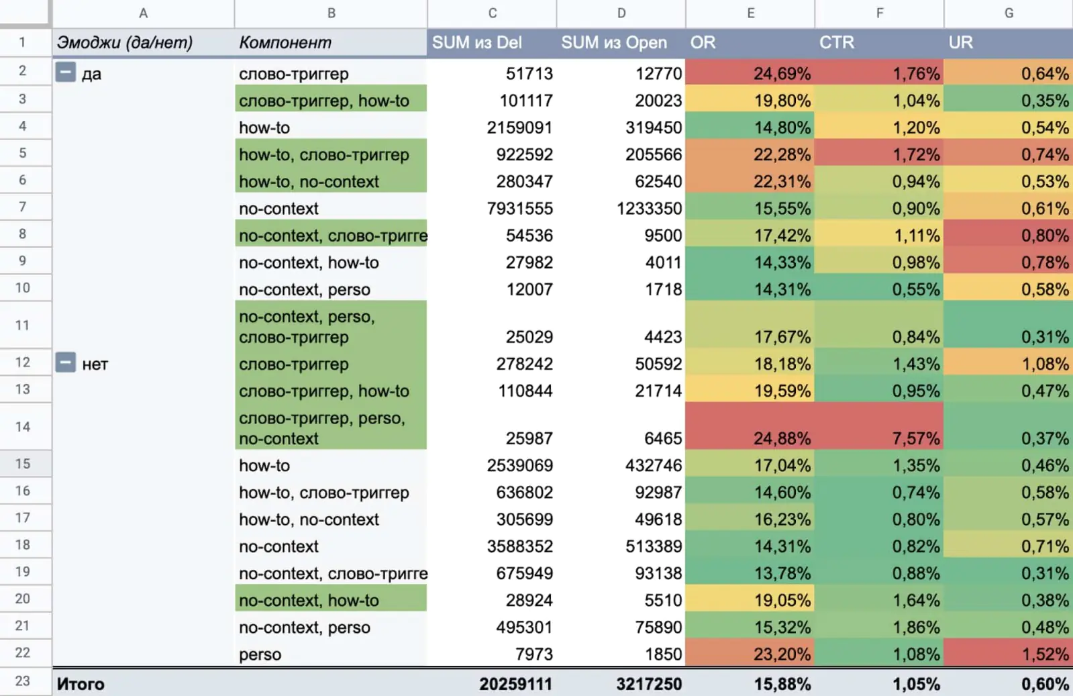Image resolution: width=1073 pixels, height=696 pixels.
Task: Select OR value 24,88%
Action: click(750, 426)
